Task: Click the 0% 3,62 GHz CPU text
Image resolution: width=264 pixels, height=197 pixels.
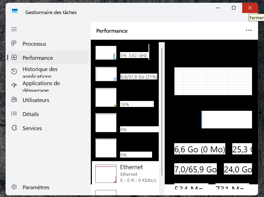Action: (x=133, y=56)
